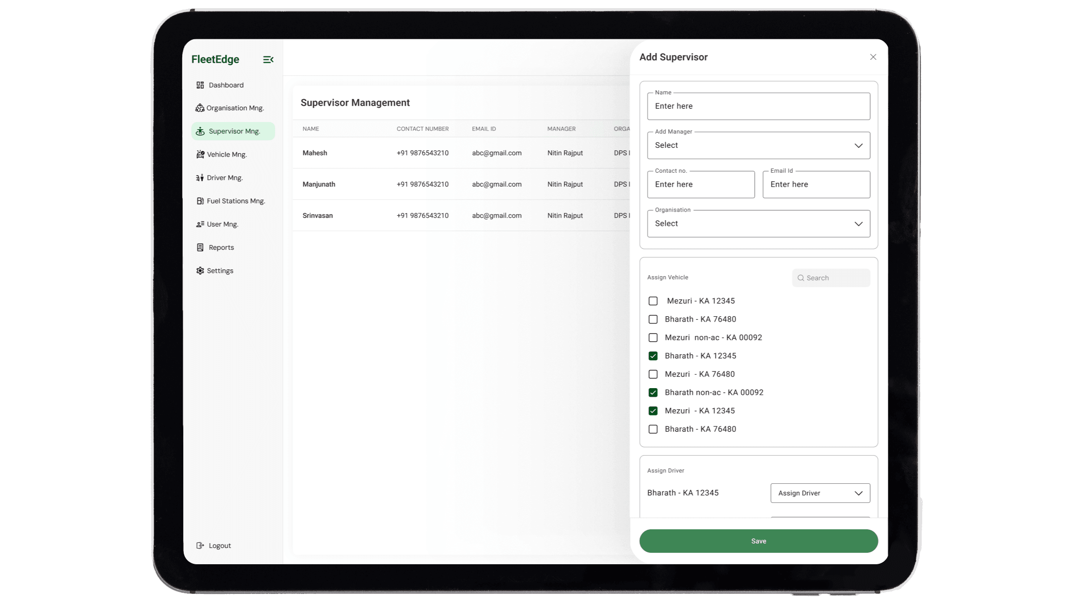Click the vehicle Search field

(831, 278)
